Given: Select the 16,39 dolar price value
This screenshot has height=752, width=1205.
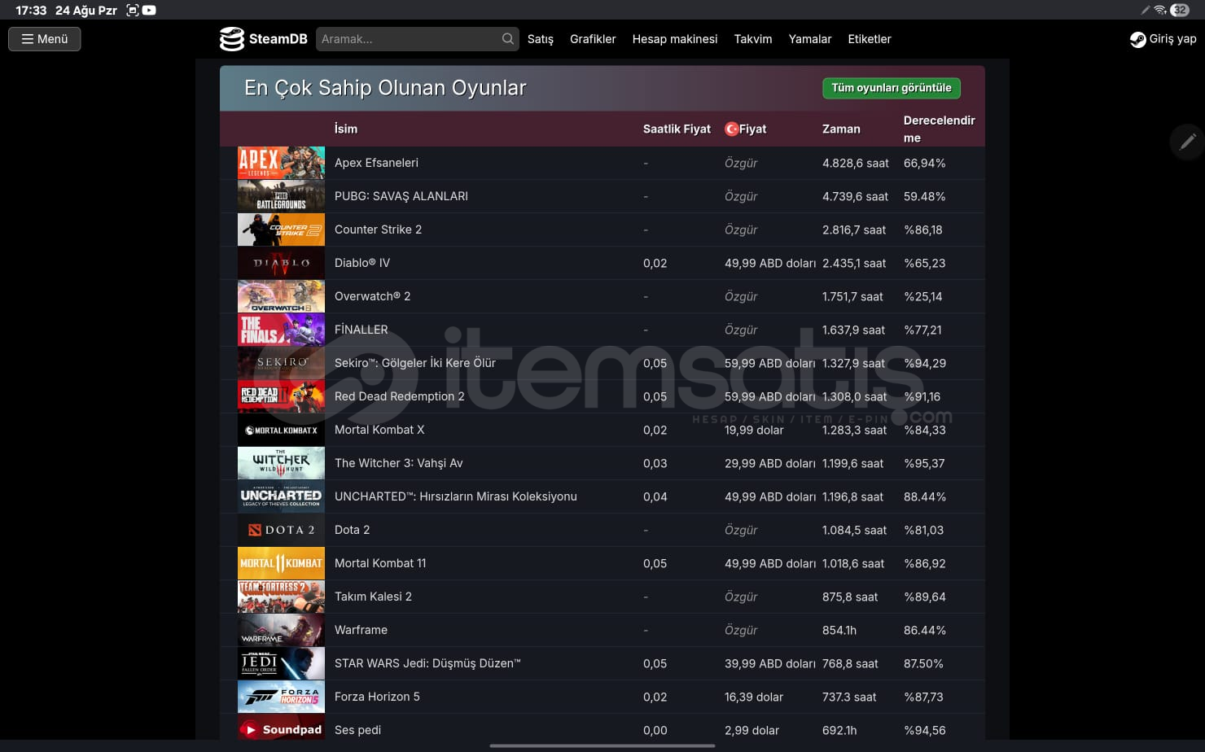Looking at the screenshot, I should 754,697.
